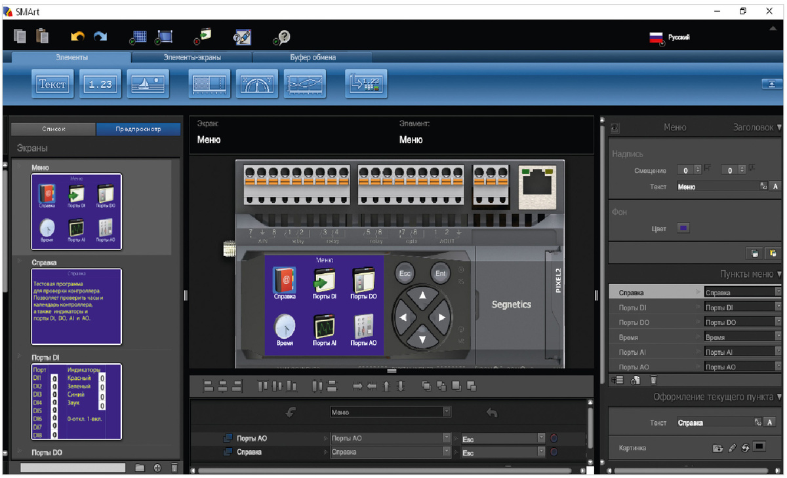The height and width of the screenshot is (478, 787).
Task: Open the Порты DI menu item dropdown
Action: (742, 307)
